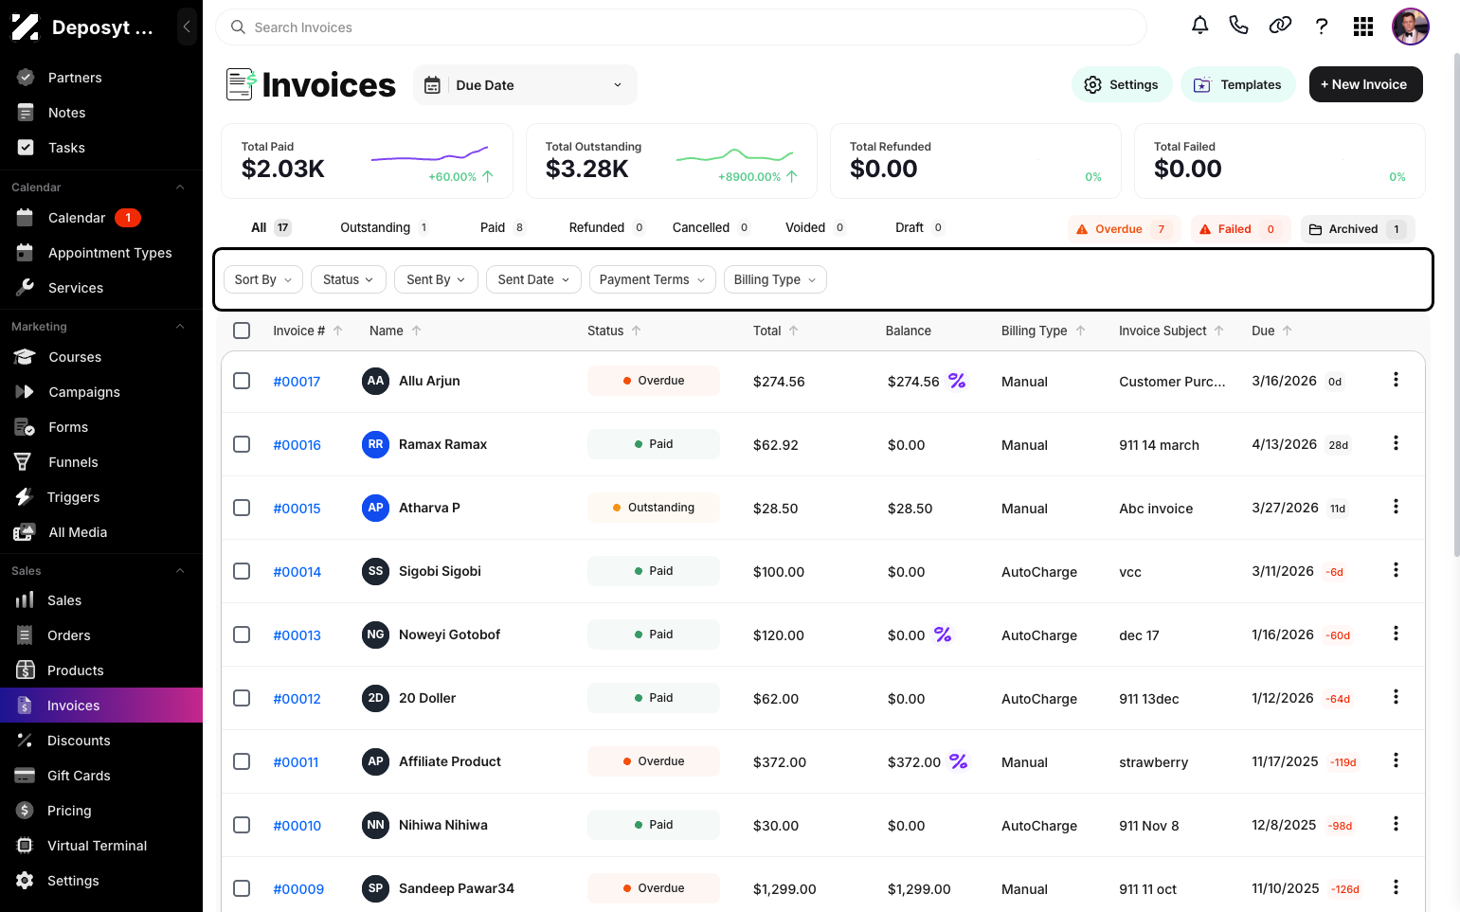Open actions menu for invoice #00017
Screen dimensions: 1460x912
1396,380
